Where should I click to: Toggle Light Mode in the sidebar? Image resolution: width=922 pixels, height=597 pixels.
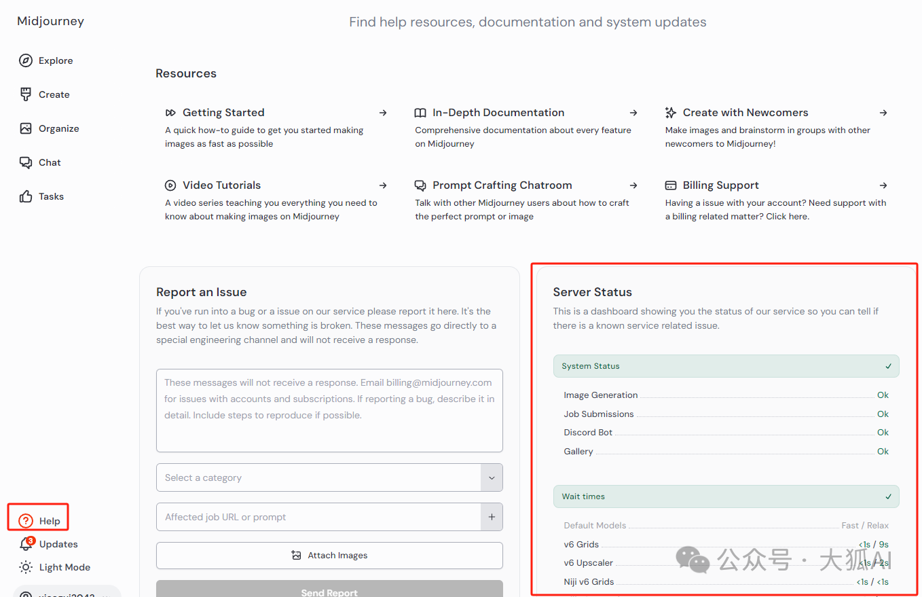pos(54,567)
